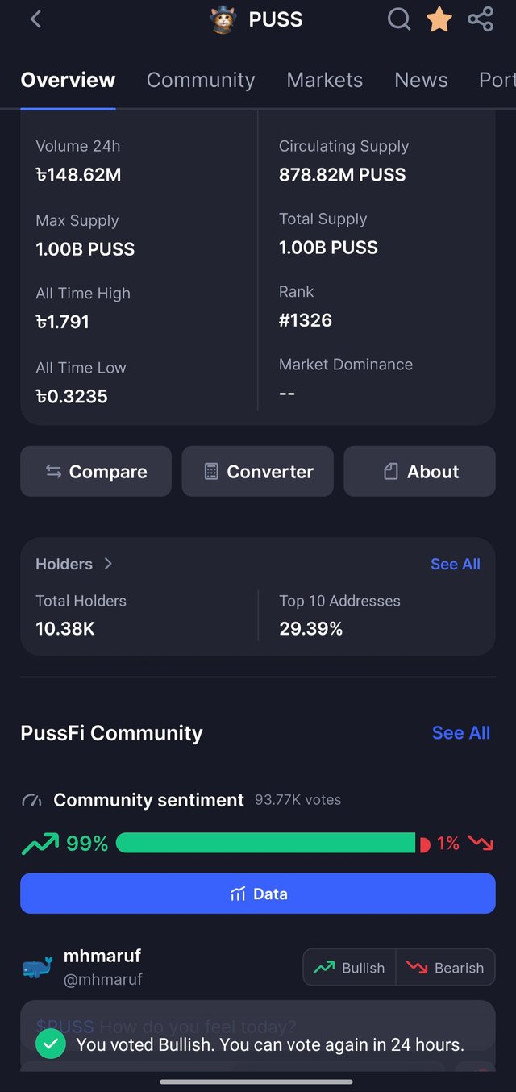Vote Bullish on PUSS
Screen dimensions: 516x1092
click(350, 968)
